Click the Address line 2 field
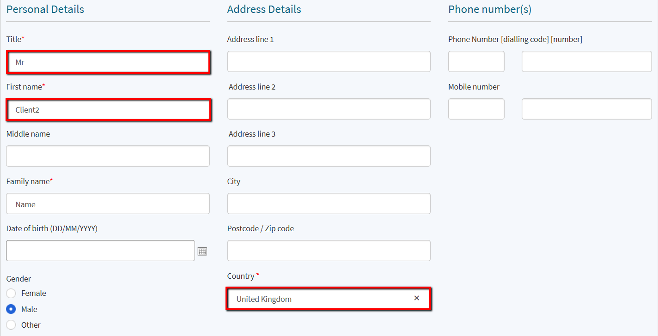658x336 pixels. click(329, 109)
